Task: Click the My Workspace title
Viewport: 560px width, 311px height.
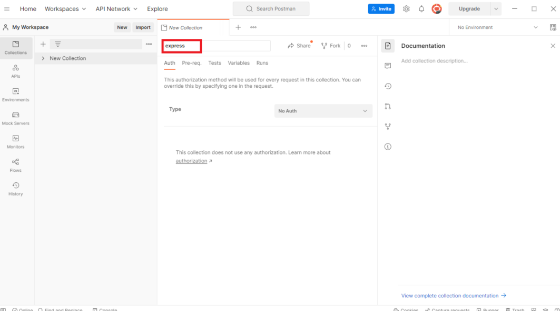Action: pos(31,27)
